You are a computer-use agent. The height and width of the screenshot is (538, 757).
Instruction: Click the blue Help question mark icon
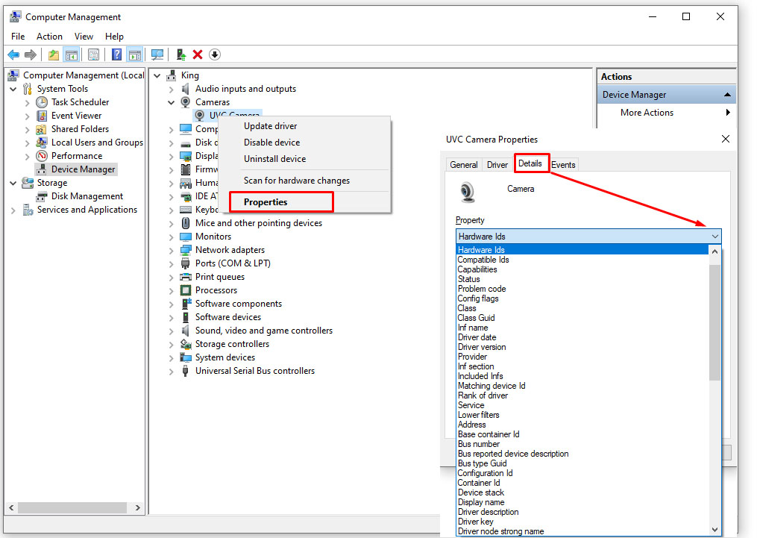pos(117,54)
